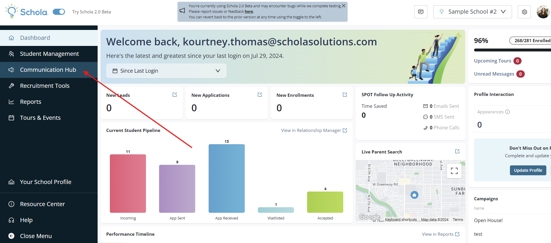Image resolution: width=551 pixels, height=243 pixels.
Task: Open the user profile avatar
Action: [x=543, y=12]
